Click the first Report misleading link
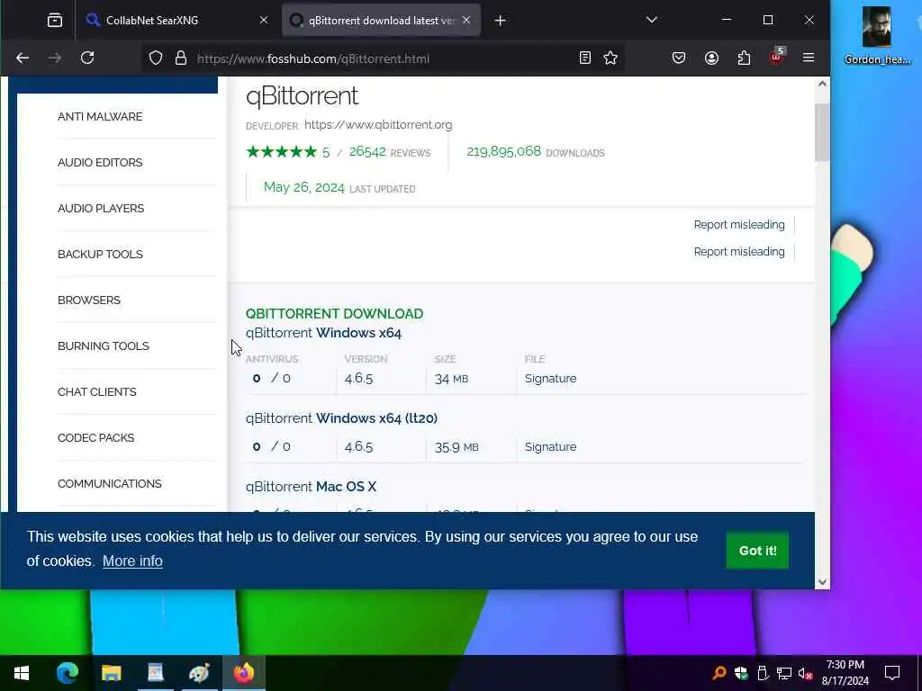This screenshot has width=922, height=691. pyautogui.click(x=739, y=224)
